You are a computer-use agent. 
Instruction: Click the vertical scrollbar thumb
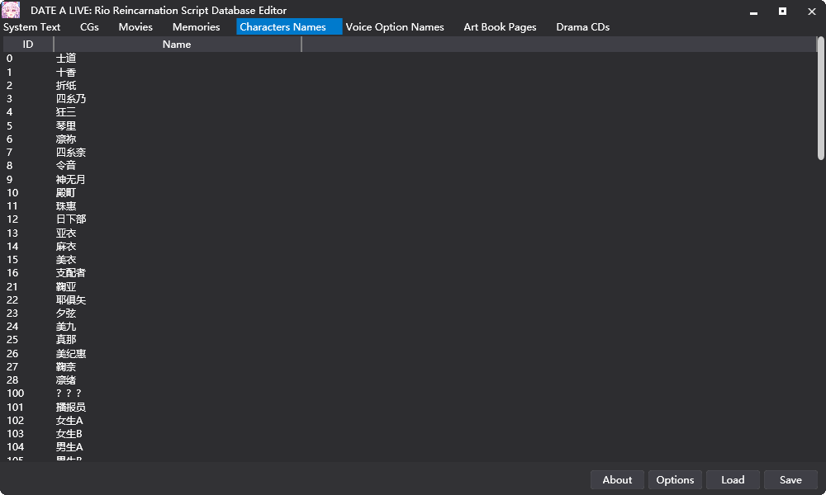pos(821,98)
